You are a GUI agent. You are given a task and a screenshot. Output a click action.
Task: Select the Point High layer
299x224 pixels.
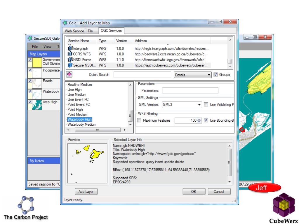pyautogui.click(x=75, y=110)
